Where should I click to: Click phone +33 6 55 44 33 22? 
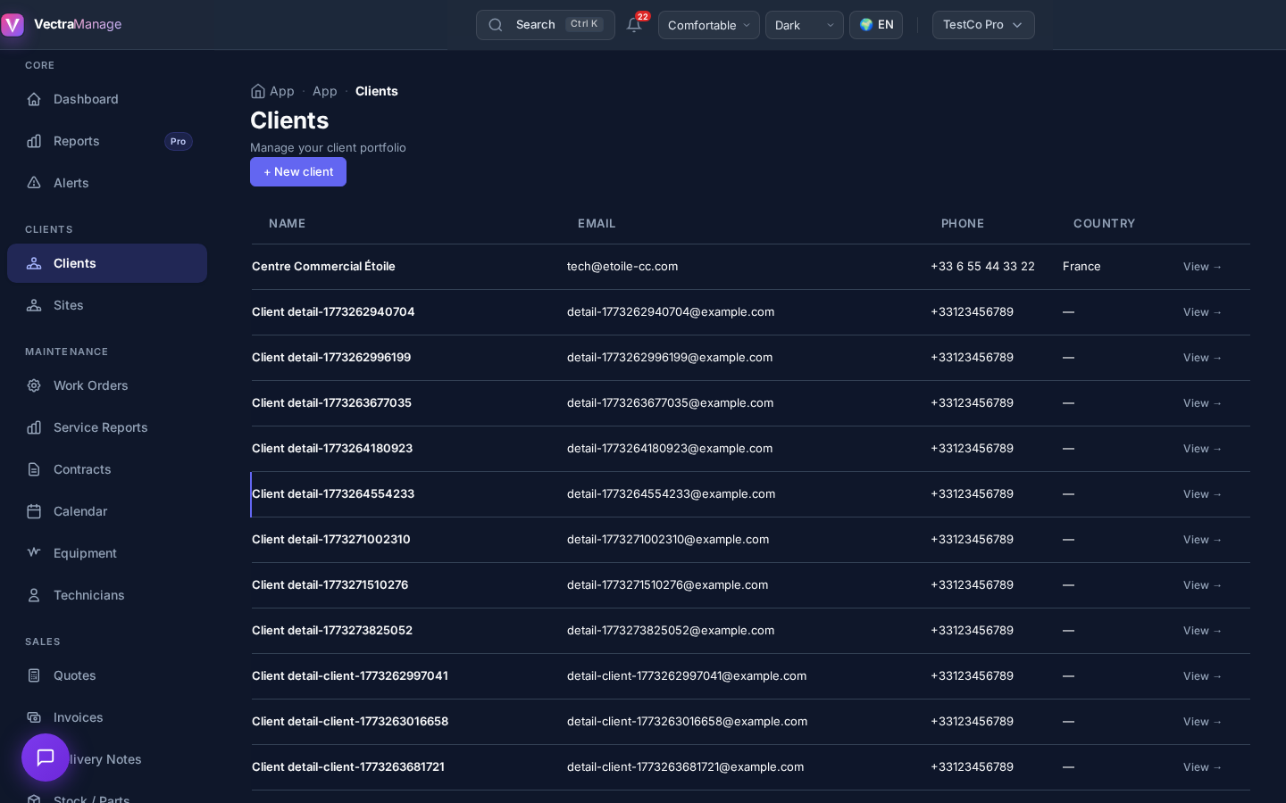click(982, 266)
